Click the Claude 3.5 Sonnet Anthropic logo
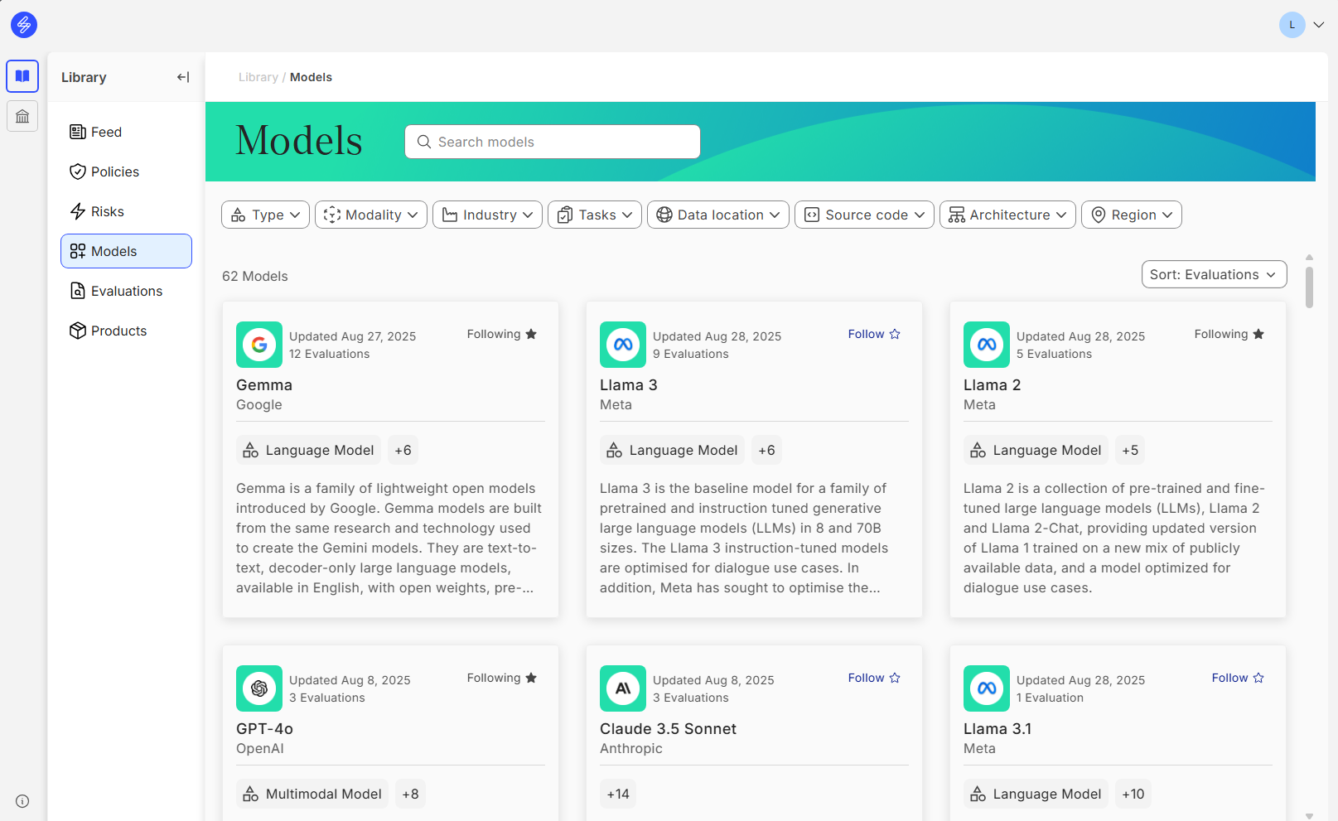 (623, 688)
